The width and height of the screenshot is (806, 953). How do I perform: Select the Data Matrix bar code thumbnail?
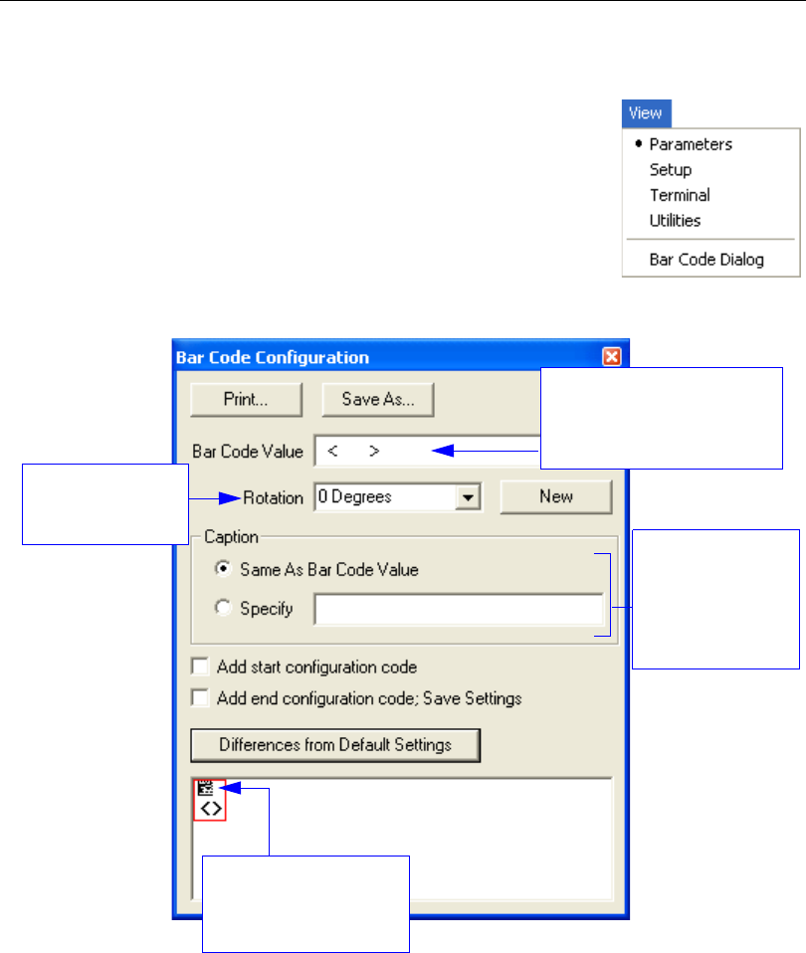pyautogui.click(x=210, y=800)
